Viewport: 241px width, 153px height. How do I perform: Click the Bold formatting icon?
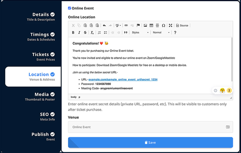pyautogui.click(x=73, y=33)
